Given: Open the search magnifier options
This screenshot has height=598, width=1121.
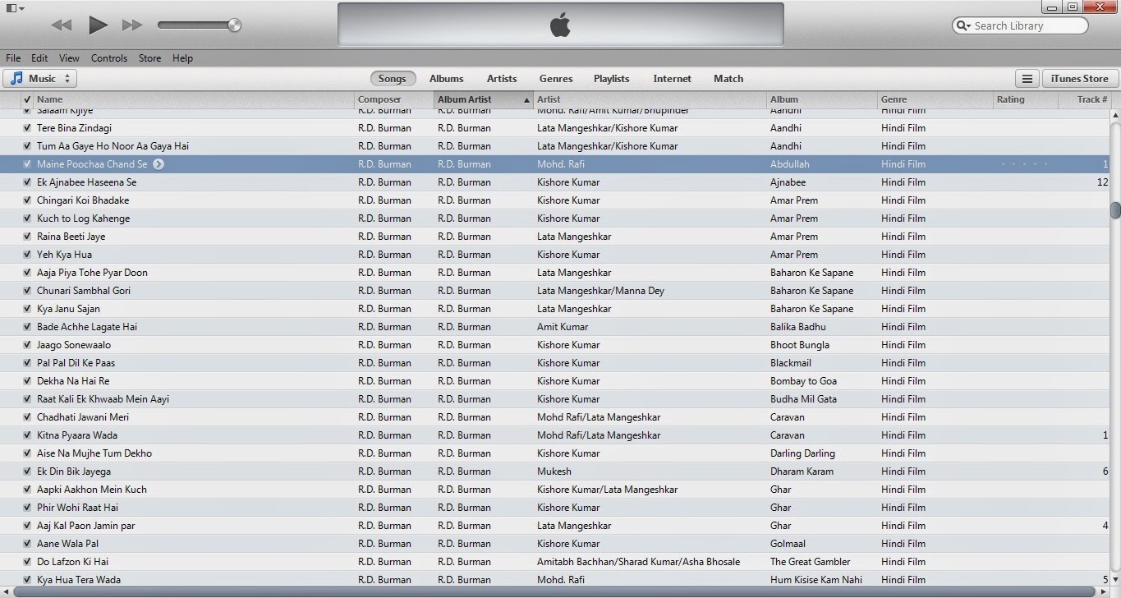Looking at the screenshot, I should 963,25.
